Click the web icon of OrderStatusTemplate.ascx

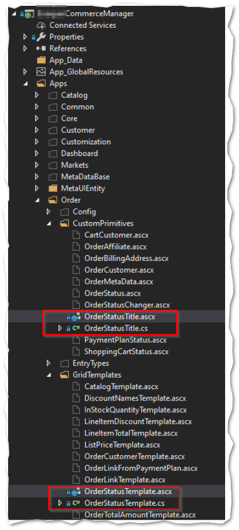[75, 492]
